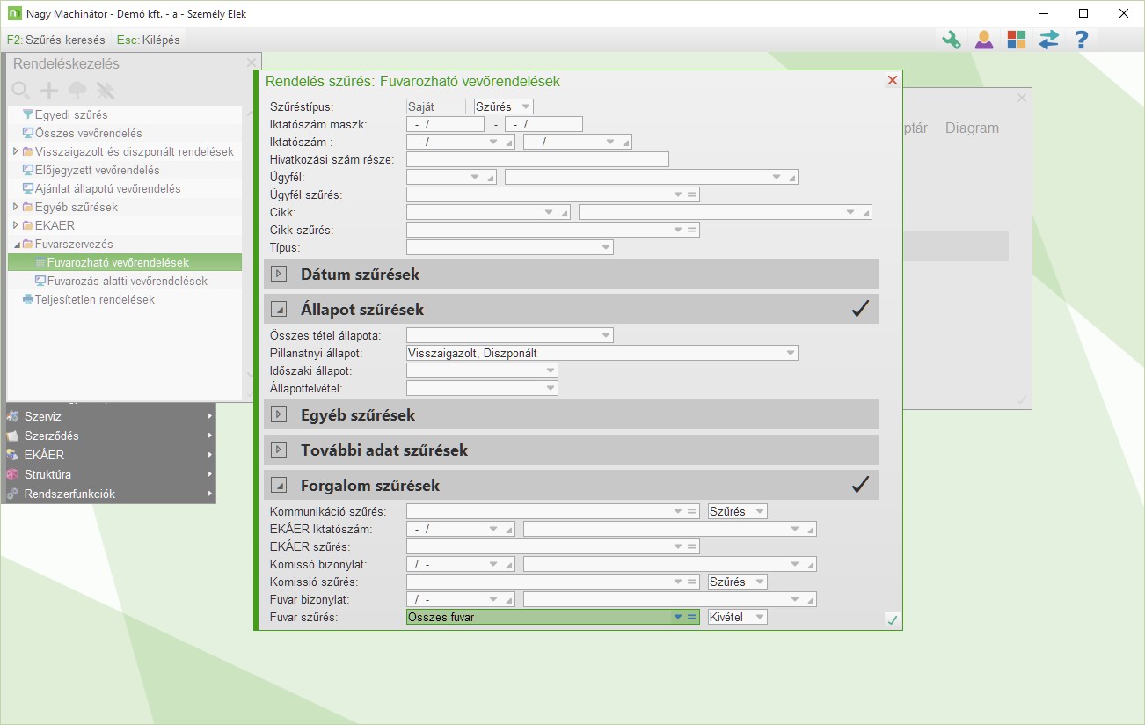Expand the További adat szűrések section
The height and width of the screenshot is (725, 1145).
(280, 450)
